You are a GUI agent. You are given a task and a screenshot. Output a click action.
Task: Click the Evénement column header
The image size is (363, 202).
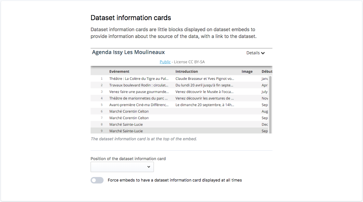(x=119, y=71)
